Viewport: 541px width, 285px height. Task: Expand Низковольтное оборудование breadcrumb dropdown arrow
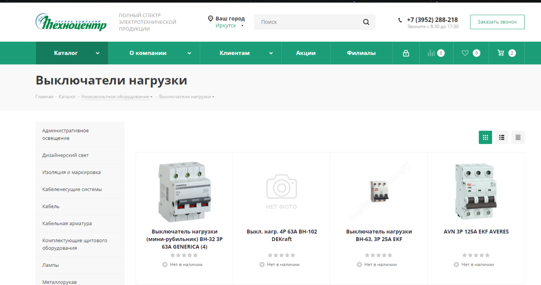tap(151, 97)
